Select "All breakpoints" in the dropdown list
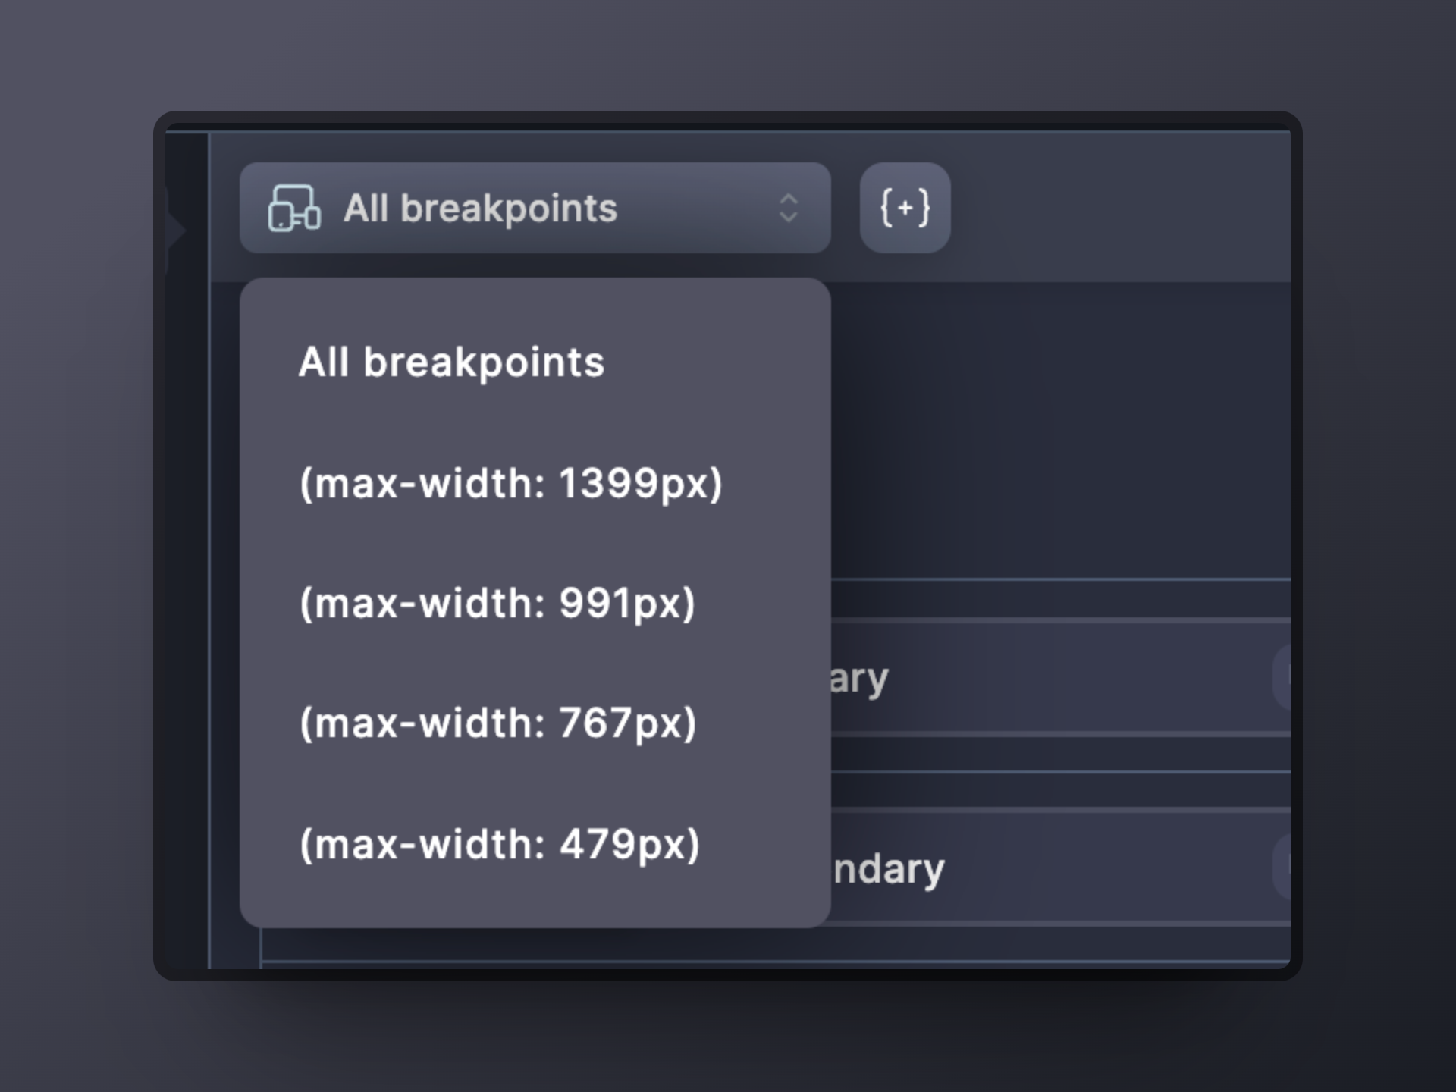Screen dimensions: 1456x1092 [451, 362]
